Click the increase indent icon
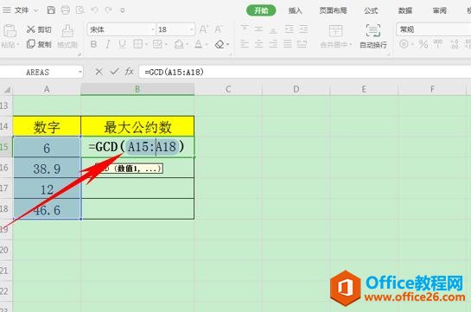 [303, 29]
